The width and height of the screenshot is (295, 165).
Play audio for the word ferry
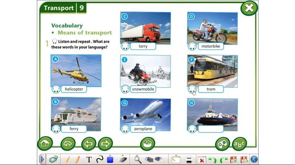coord(56,129)
